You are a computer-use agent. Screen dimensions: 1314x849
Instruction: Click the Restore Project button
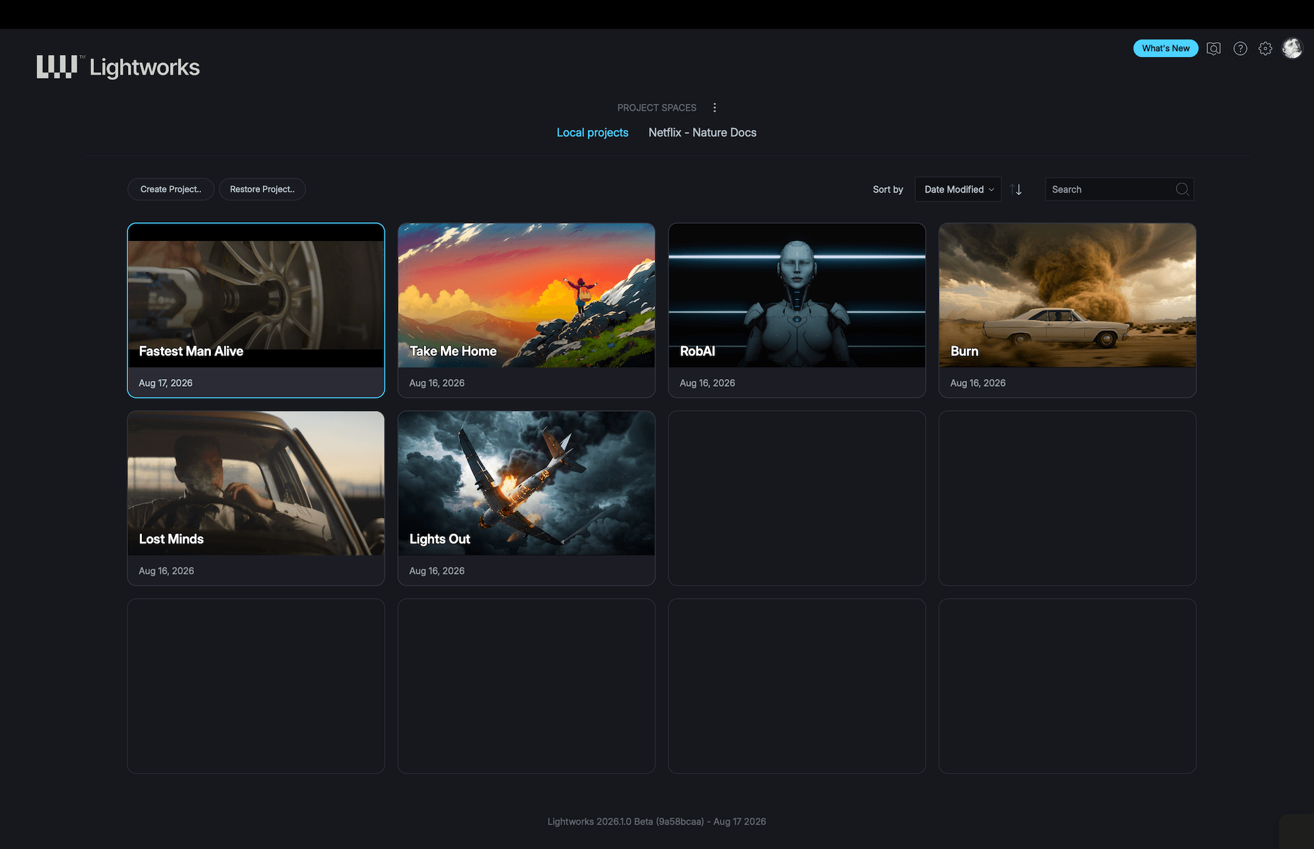pos(262,189)
